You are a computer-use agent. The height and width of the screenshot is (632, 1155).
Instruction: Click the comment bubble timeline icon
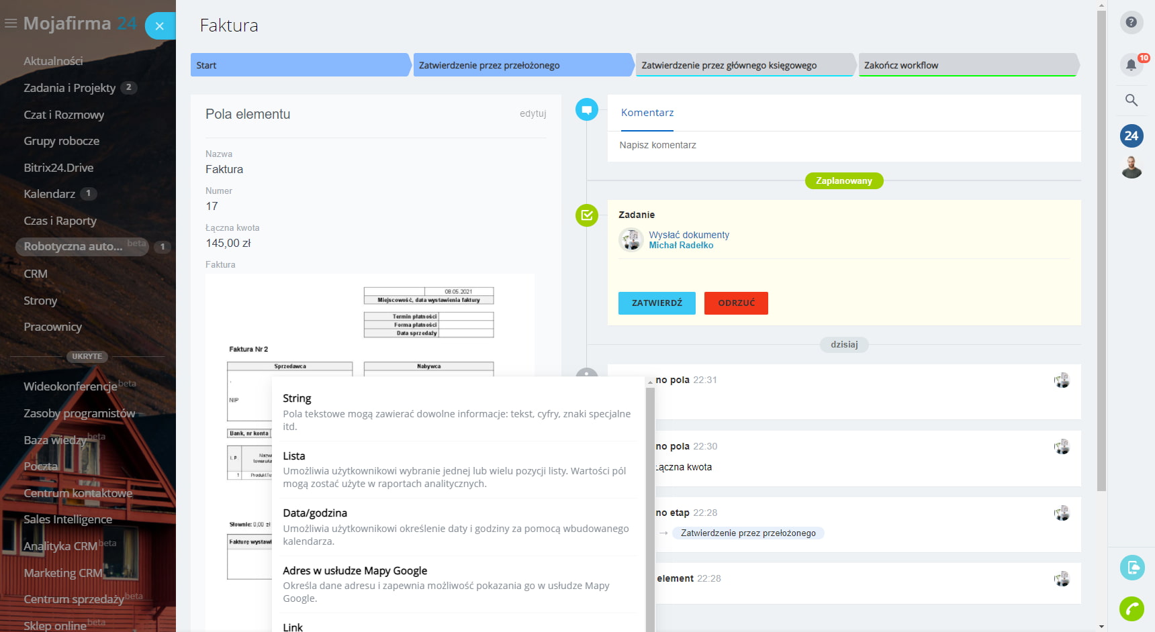click(x=586, y=109)
